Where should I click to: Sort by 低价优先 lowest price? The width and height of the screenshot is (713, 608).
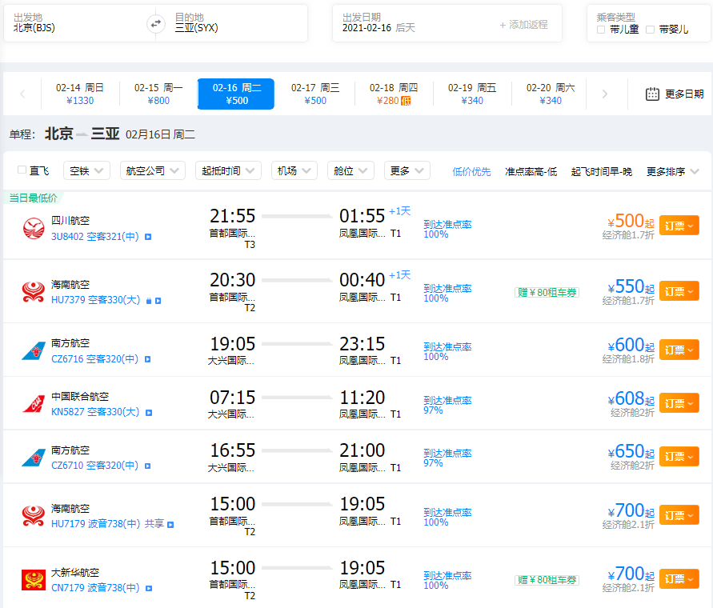(x=471, y=171)
